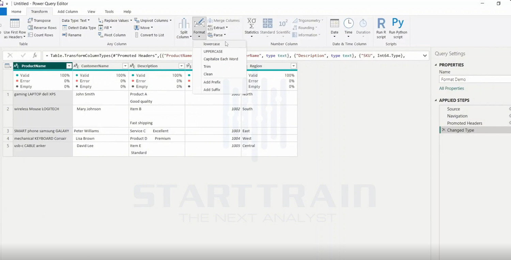
Task: Choose UPPERCASE from Format menu
Action: point(219,51)
